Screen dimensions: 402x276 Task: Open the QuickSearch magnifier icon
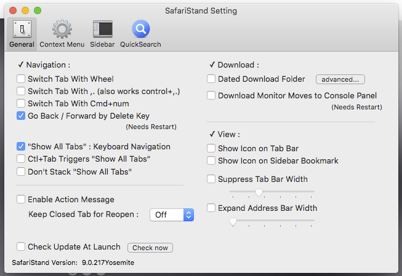(140, 30)
